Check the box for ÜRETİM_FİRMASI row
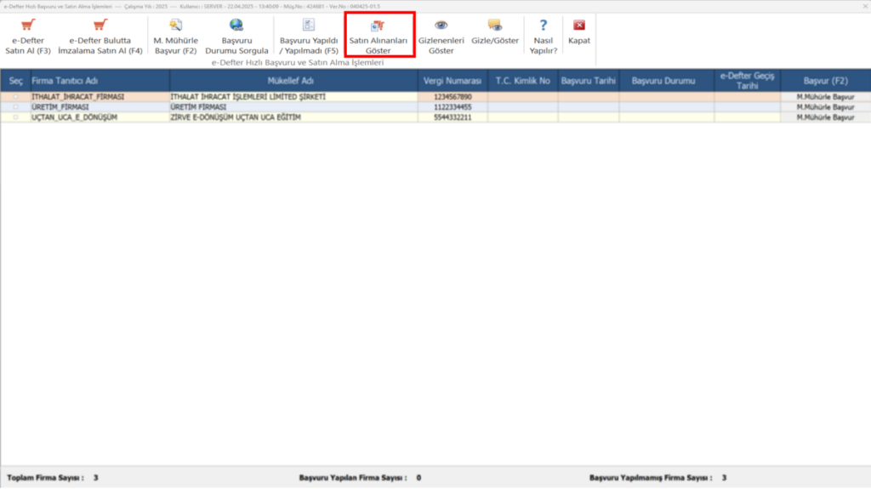This screenshot has height=489, width=871. tap(15, 106)
